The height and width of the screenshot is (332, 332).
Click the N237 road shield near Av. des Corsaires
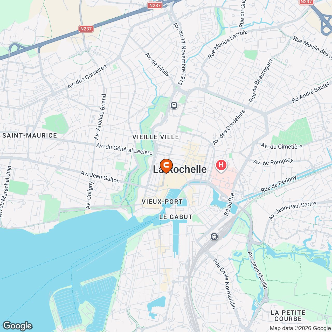(x=86, y=29)
